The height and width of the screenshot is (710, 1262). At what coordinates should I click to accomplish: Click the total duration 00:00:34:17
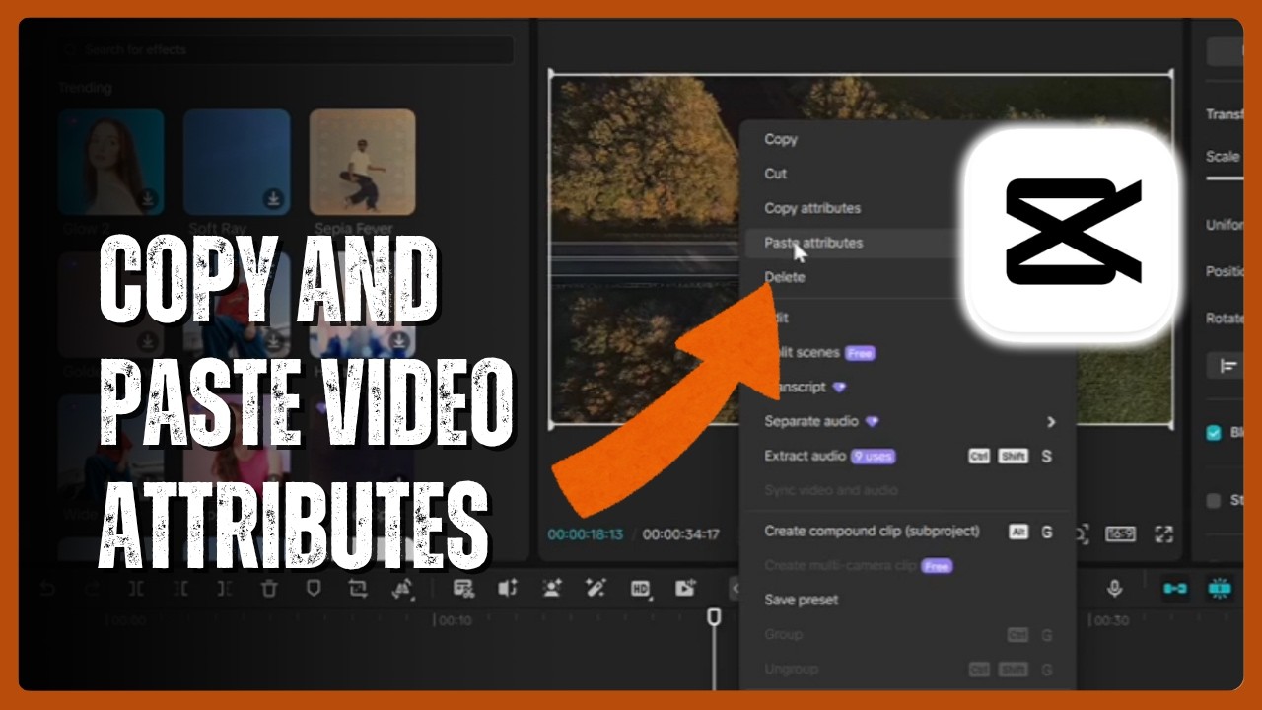point(681,534)
